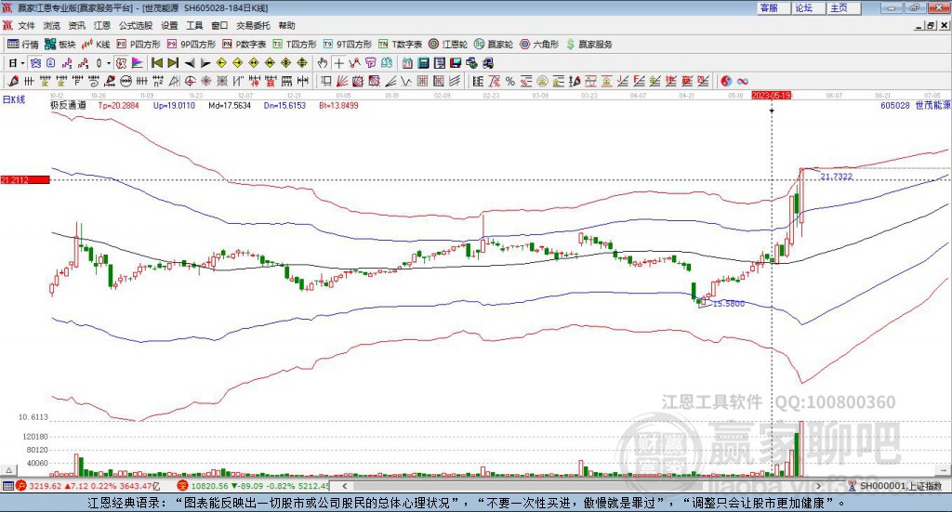Select the Gann fan lines tool
The height and width of the screenshot is (512, 952).
[x=342, y=81]
